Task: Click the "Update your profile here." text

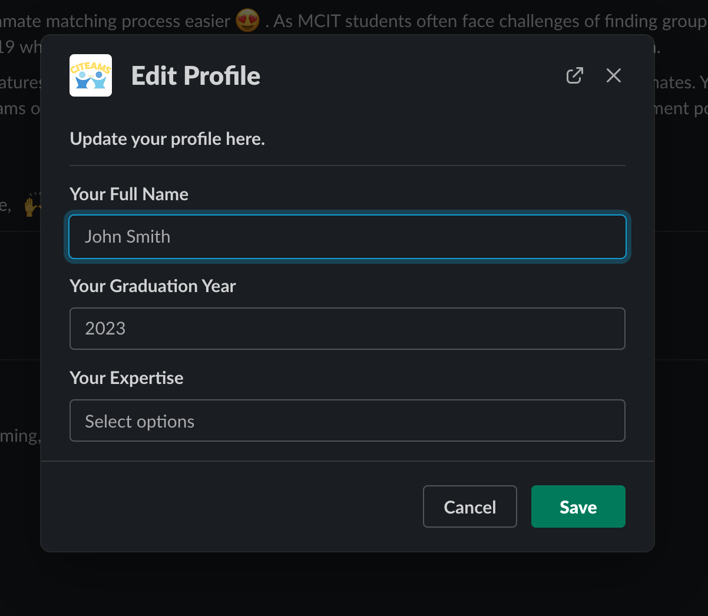Action: [167, 139]
